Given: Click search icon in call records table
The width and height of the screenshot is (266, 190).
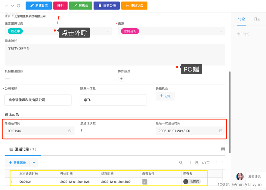Looking at the screenshot, I should pyautogui.click(x=181, y=163).
